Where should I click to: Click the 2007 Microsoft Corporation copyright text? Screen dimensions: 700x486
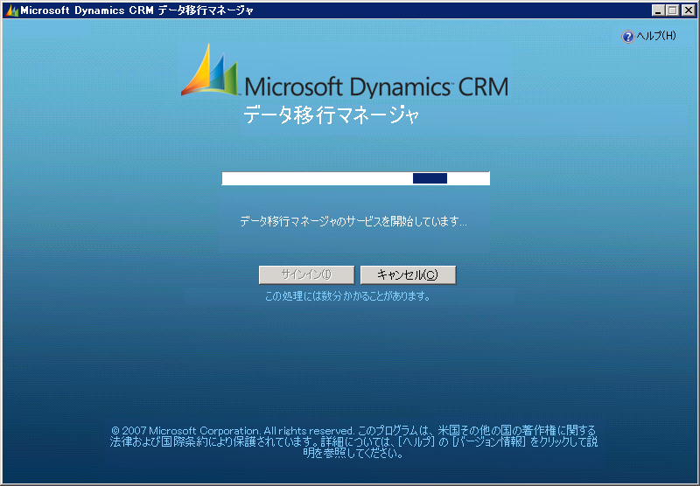[353, 442]
